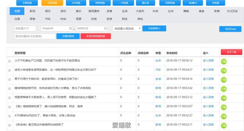Download the 途观小转违章变道 video via green icon
244x131 pixels.
224,71
